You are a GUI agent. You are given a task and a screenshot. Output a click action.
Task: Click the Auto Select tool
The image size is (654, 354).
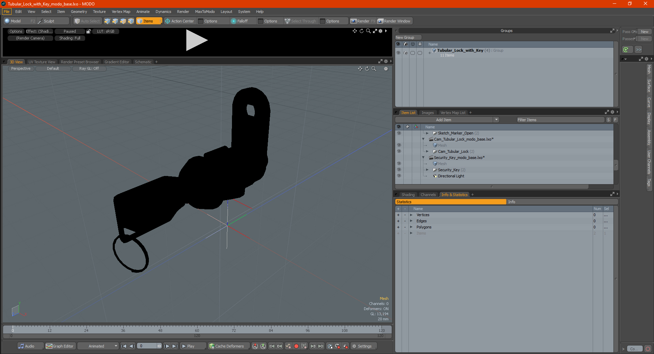(x=87, y=21)
